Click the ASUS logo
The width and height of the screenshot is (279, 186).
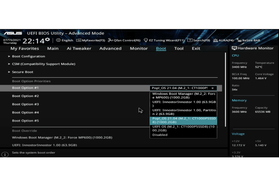tap(13, 33)
